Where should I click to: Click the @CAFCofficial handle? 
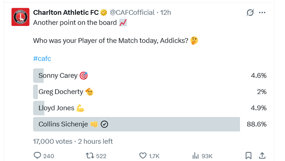(132, 13)
